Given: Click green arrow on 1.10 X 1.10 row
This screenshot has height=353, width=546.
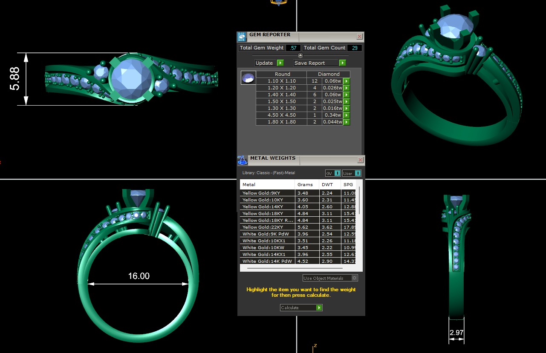Looking at the screenshot, I should click(347, 81).
